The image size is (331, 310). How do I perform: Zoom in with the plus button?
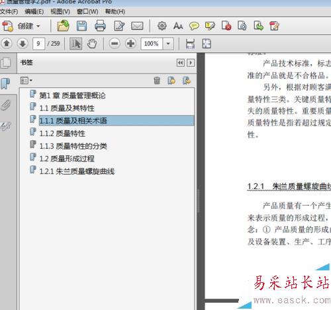[130, 44]
